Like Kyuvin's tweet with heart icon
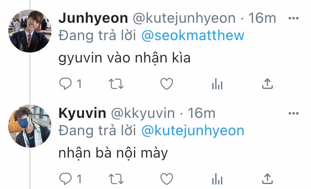 167,179
